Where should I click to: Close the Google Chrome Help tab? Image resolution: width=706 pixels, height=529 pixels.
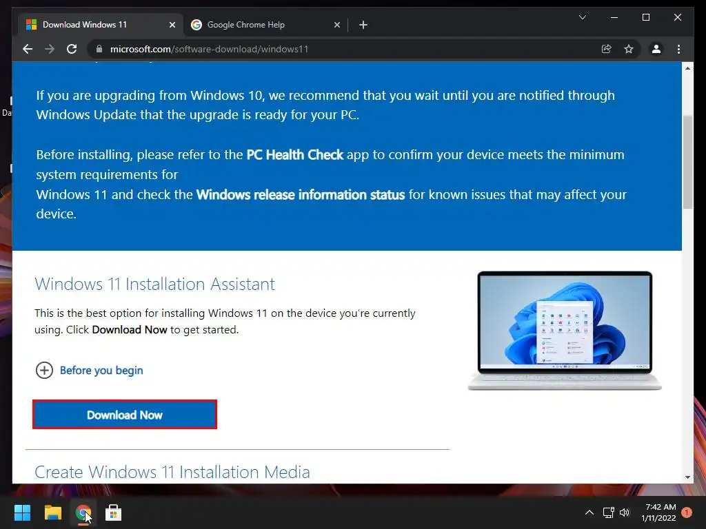pyautogui.click(x=336, y=25)
